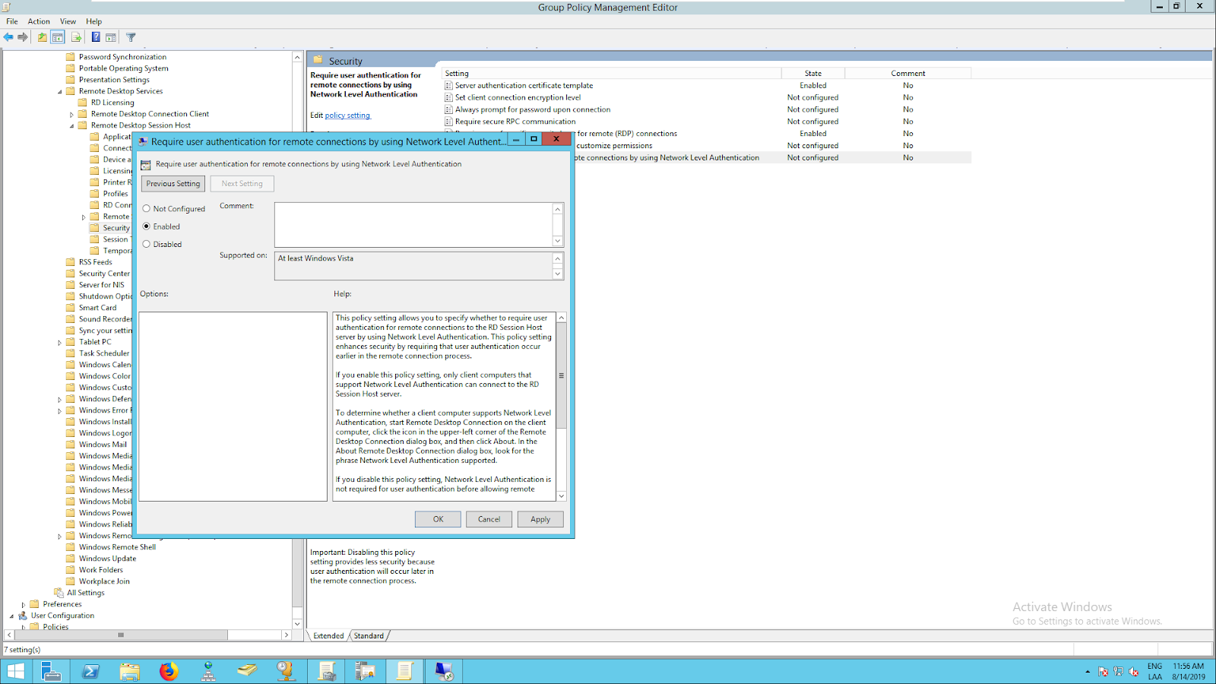Screen dimensions: 1216x684
Task: Open File Explorer from the taskbar
Action: click(x=130, y=672)
